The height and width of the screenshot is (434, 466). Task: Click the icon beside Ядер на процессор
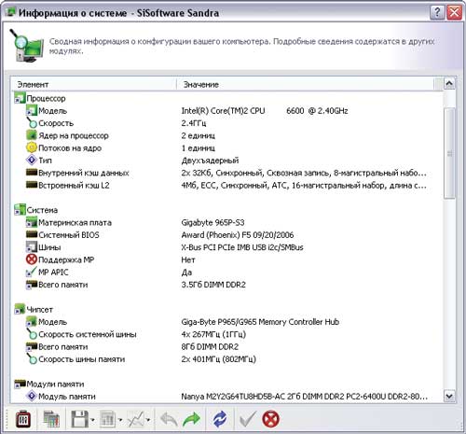coord(32,135)
